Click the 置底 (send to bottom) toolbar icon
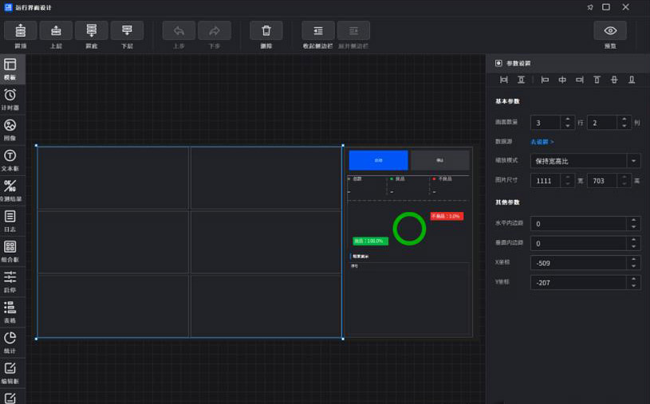Viewport: 650px width, 404px height. click(x=91, y=31)
